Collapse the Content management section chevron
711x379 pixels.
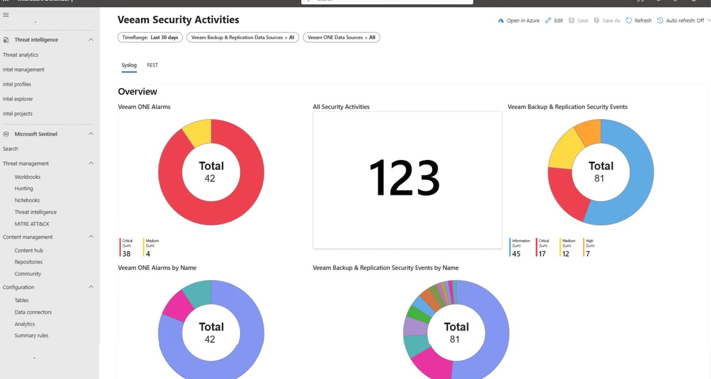(91, 237)
